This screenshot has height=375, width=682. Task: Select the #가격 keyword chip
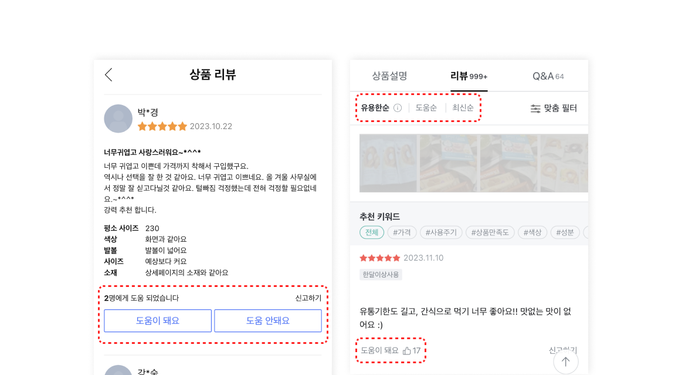(x=402, y=232)
